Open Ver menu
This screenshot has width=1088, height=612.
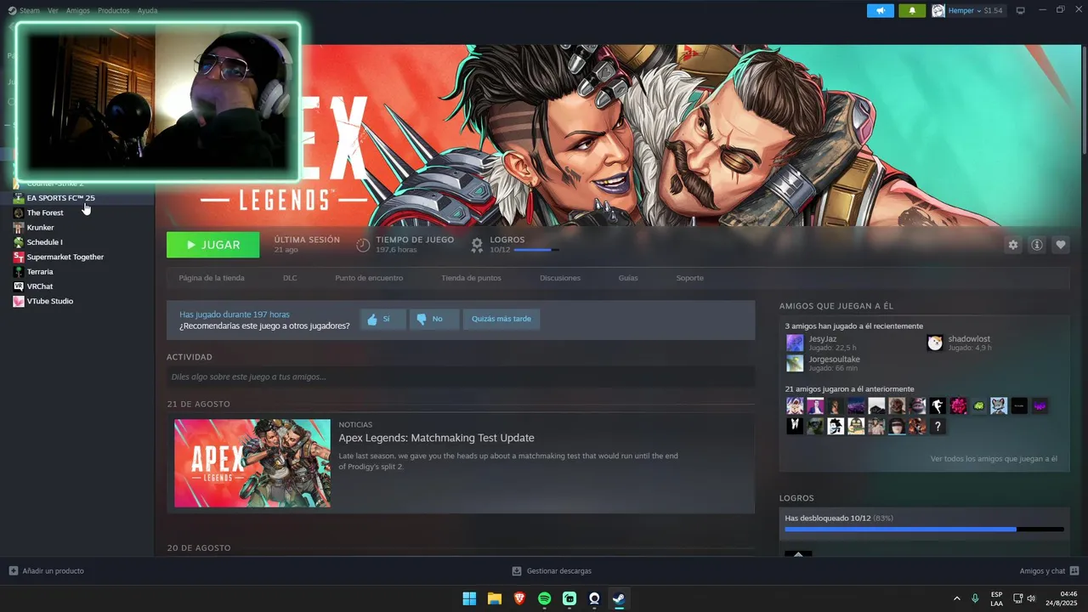[x=54, y=10]
